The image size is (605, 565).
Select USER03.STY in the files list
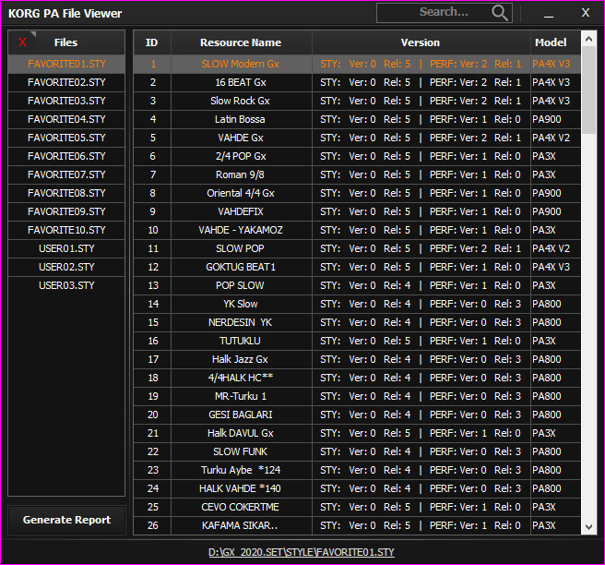coord(66,285)
